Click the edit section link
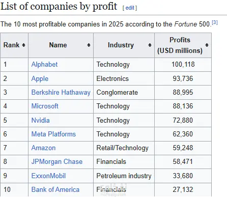227x197 pixels. click(x=130, y=8)
